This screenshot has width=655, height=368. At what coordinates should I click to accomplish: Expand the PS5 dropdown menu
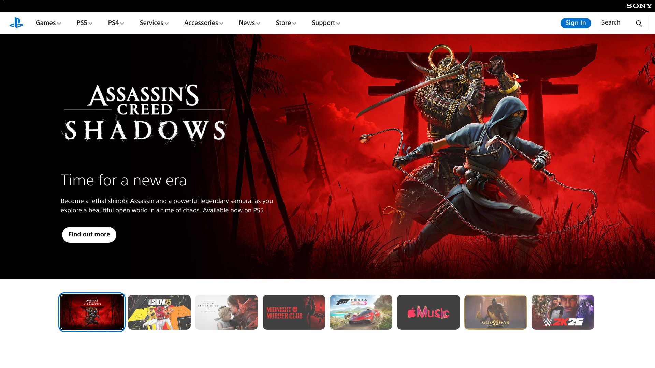84,23
